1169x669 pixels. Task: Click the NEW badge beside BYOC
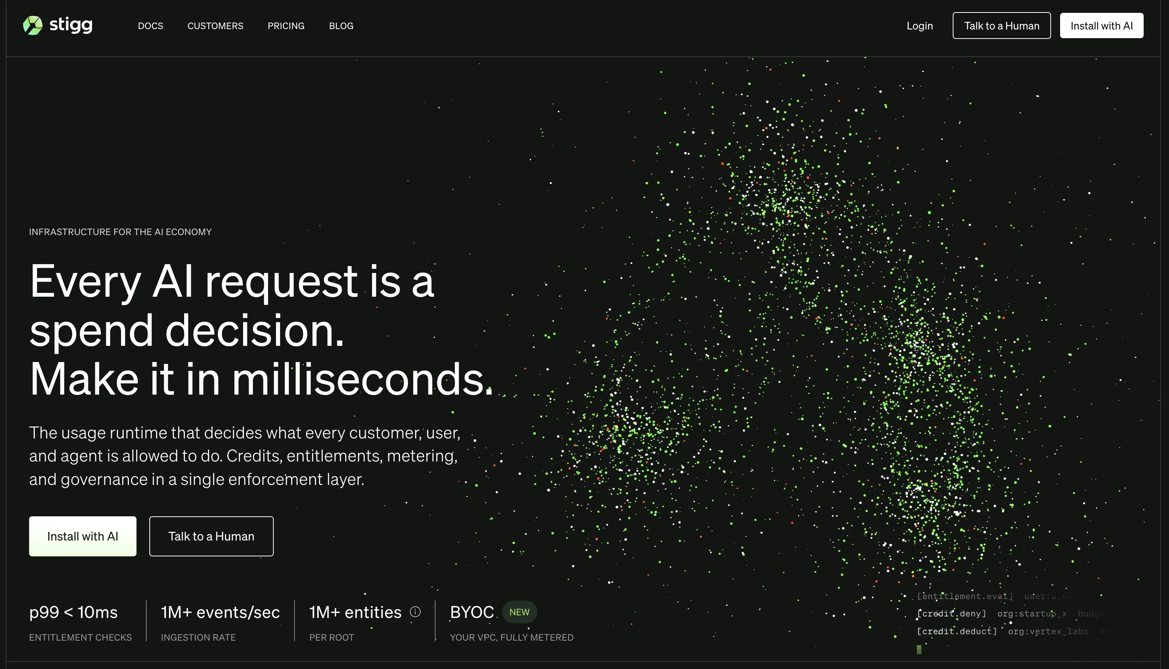click(519, 612)
